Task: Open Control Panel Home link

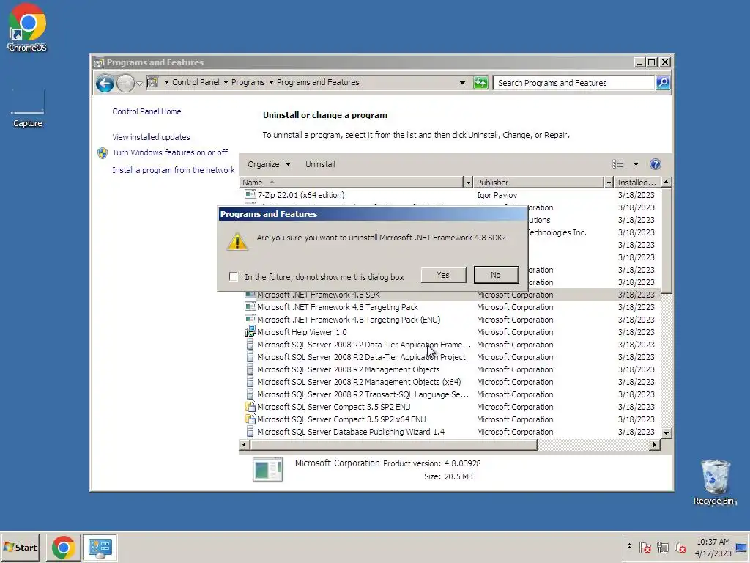Action: pos(146,111)
